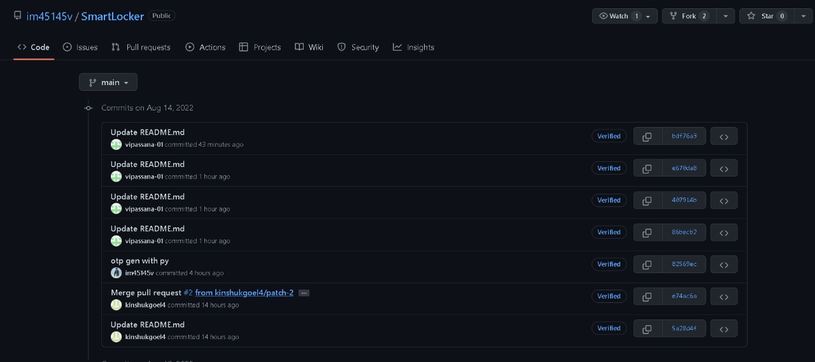Screen dimensions: 815x362
Task: Click author kinshukgoel4 on Merge pull request commit
Action: pos(145,305)
